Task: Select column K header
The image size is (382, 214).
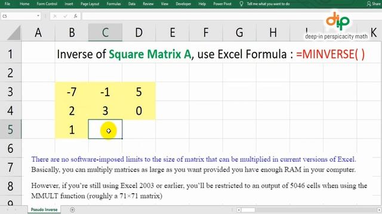Action: click(x=374, y=33)
